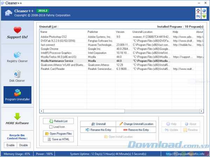The width and height of the screenshot is (210, 157).
Task: Click the green heart donate icon
Action: pyautogui.click(x=204, y=16)
